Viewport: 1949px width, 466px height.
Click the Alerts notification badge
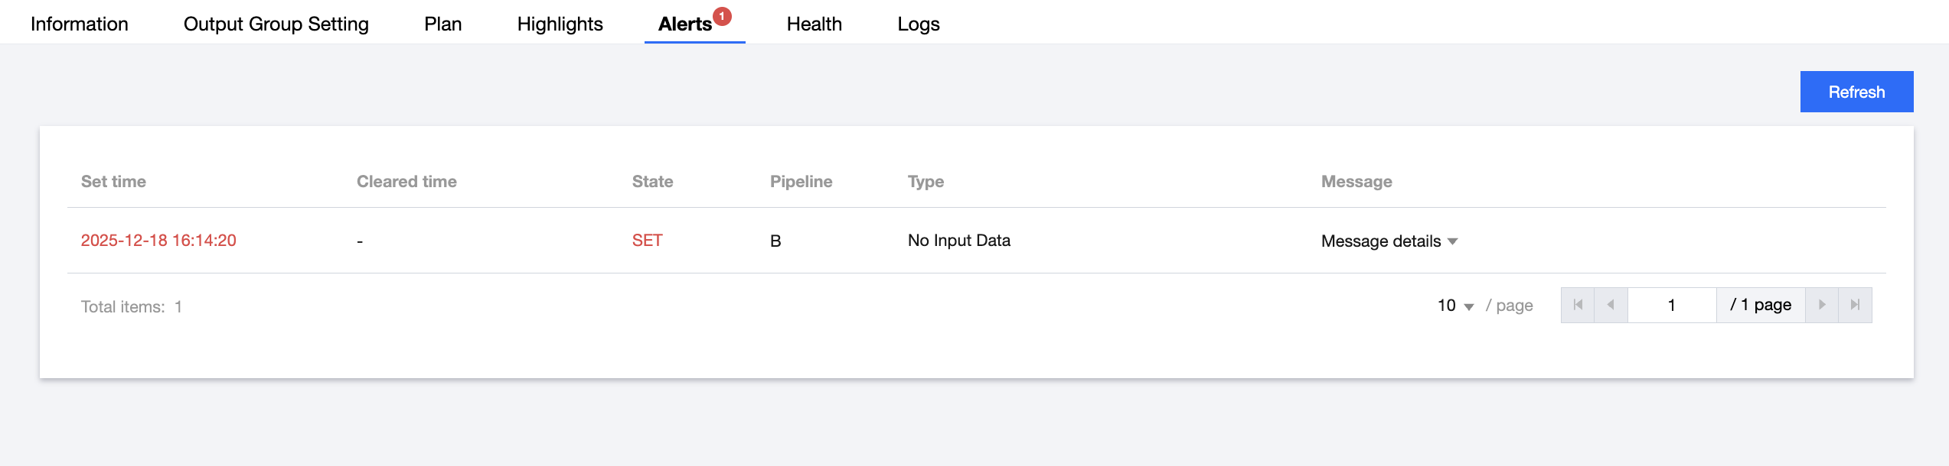[722, 16]
